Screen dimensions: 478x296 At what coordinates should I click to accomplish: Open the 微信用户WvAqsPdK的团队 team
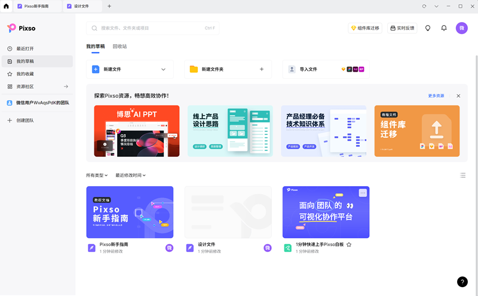pos(37,103)
